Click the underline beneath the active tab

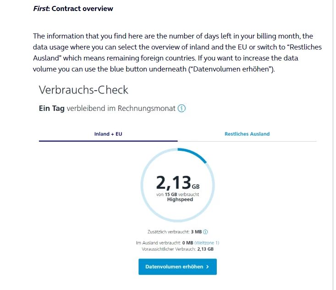108,141
